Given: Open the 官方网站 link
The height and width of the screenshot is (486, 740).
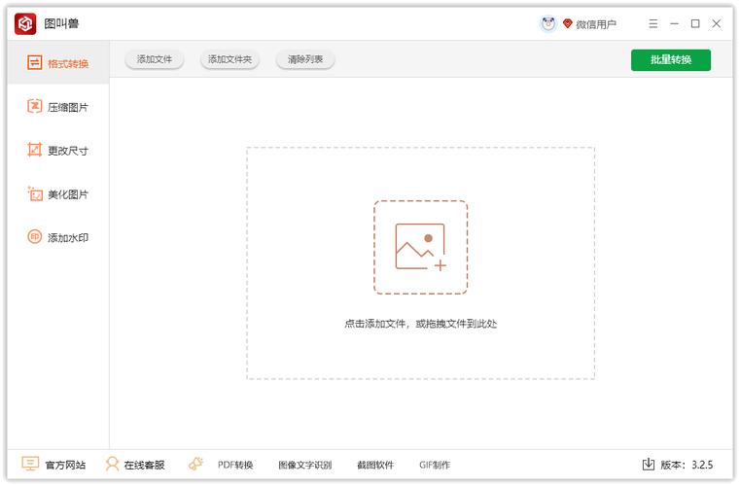Looking at the screenshot, I should (65, 466).
